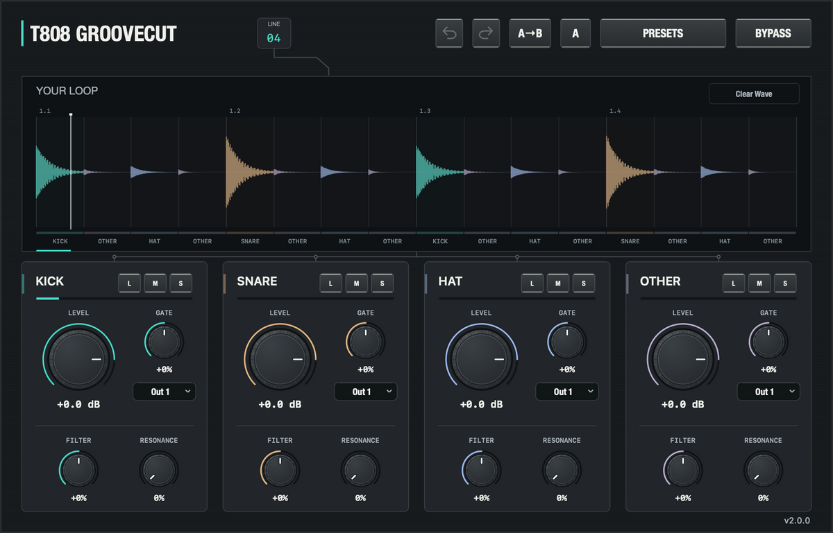
Task: Select the first KICK slice label under 1.1
Action: point(60,241)
